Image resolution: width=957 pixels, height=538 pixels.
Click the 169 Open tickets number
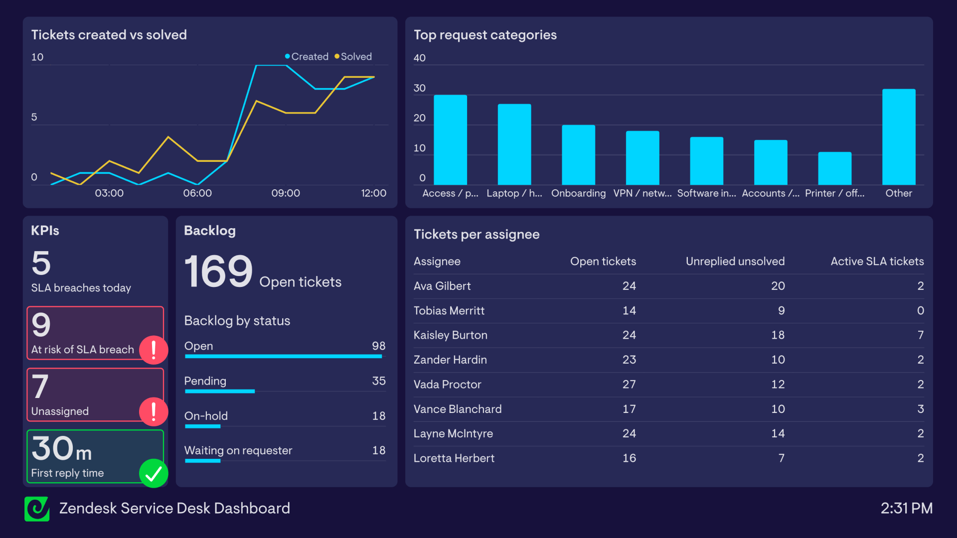click(x=219, y=272)
